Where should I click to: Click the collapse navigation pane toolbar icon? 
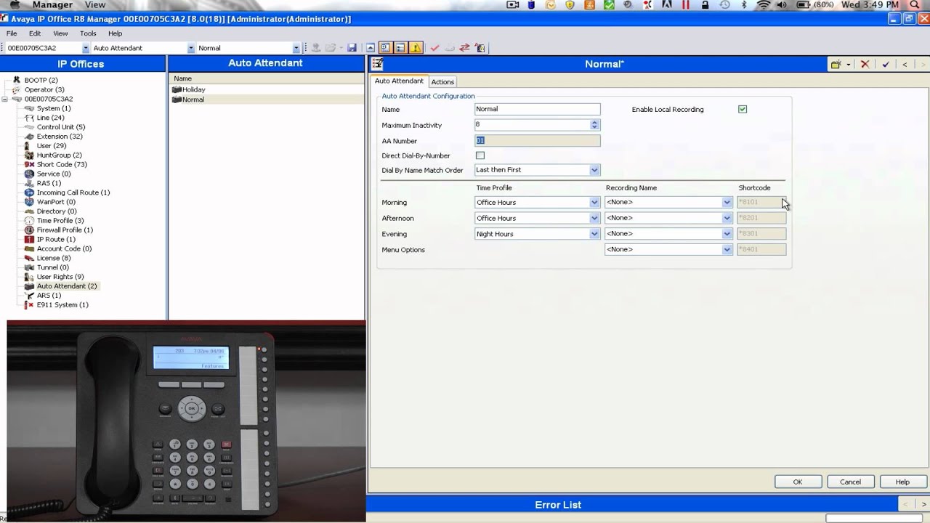371,48
